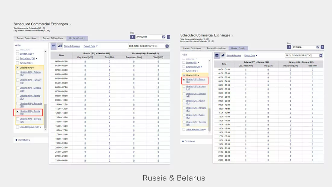
Task: Expand Directions section in right panel
Action: pos(188,141)
